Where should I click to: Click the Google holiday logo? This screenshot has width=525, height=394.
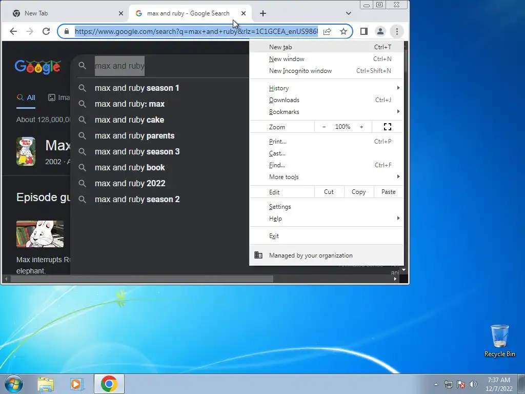(x=37, y=67)
